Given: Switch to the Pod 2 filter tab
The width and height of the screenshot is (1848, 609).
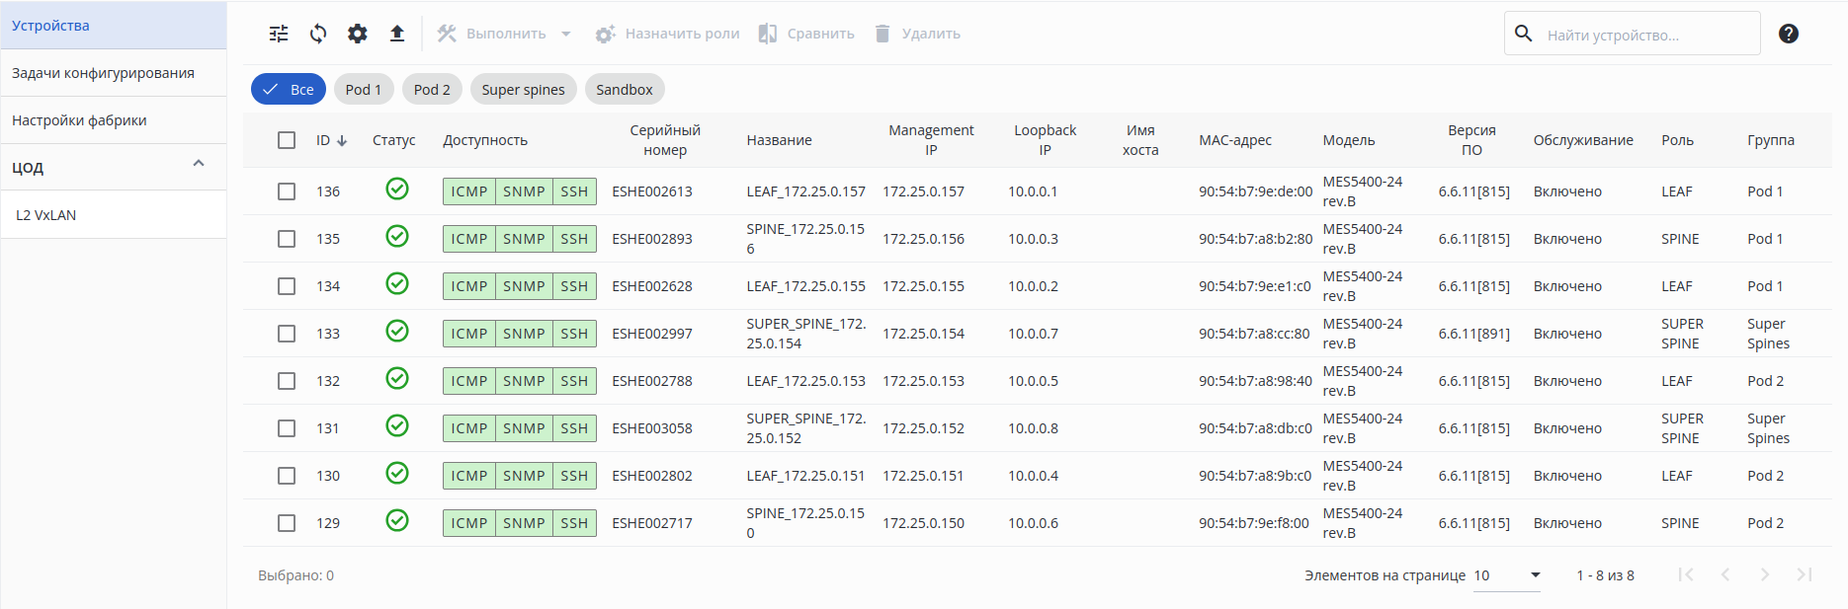Looking at the screenshot, I should 432,90.
